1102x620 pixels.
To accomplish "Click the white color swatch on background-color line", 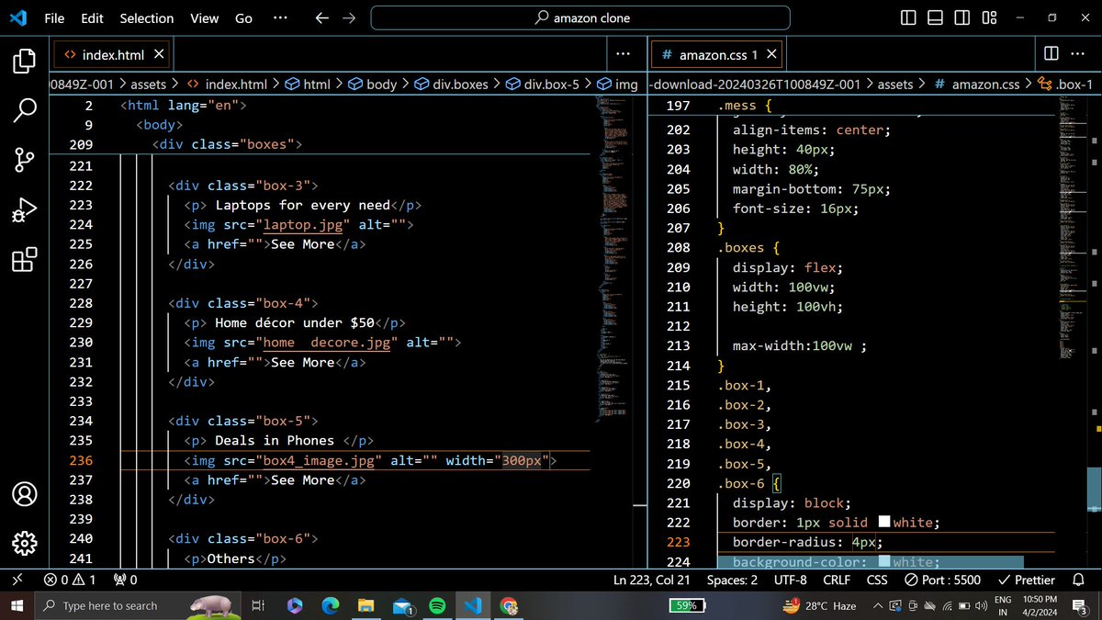I will 884,562.
